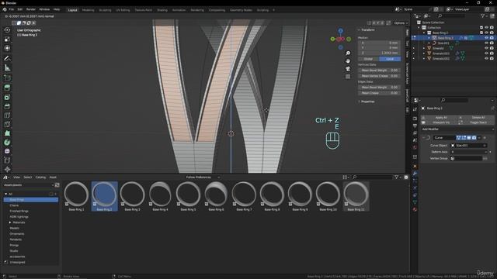Select the Add Cube tool icon
The height and width of the screenshot is (279, 497).
7,77
